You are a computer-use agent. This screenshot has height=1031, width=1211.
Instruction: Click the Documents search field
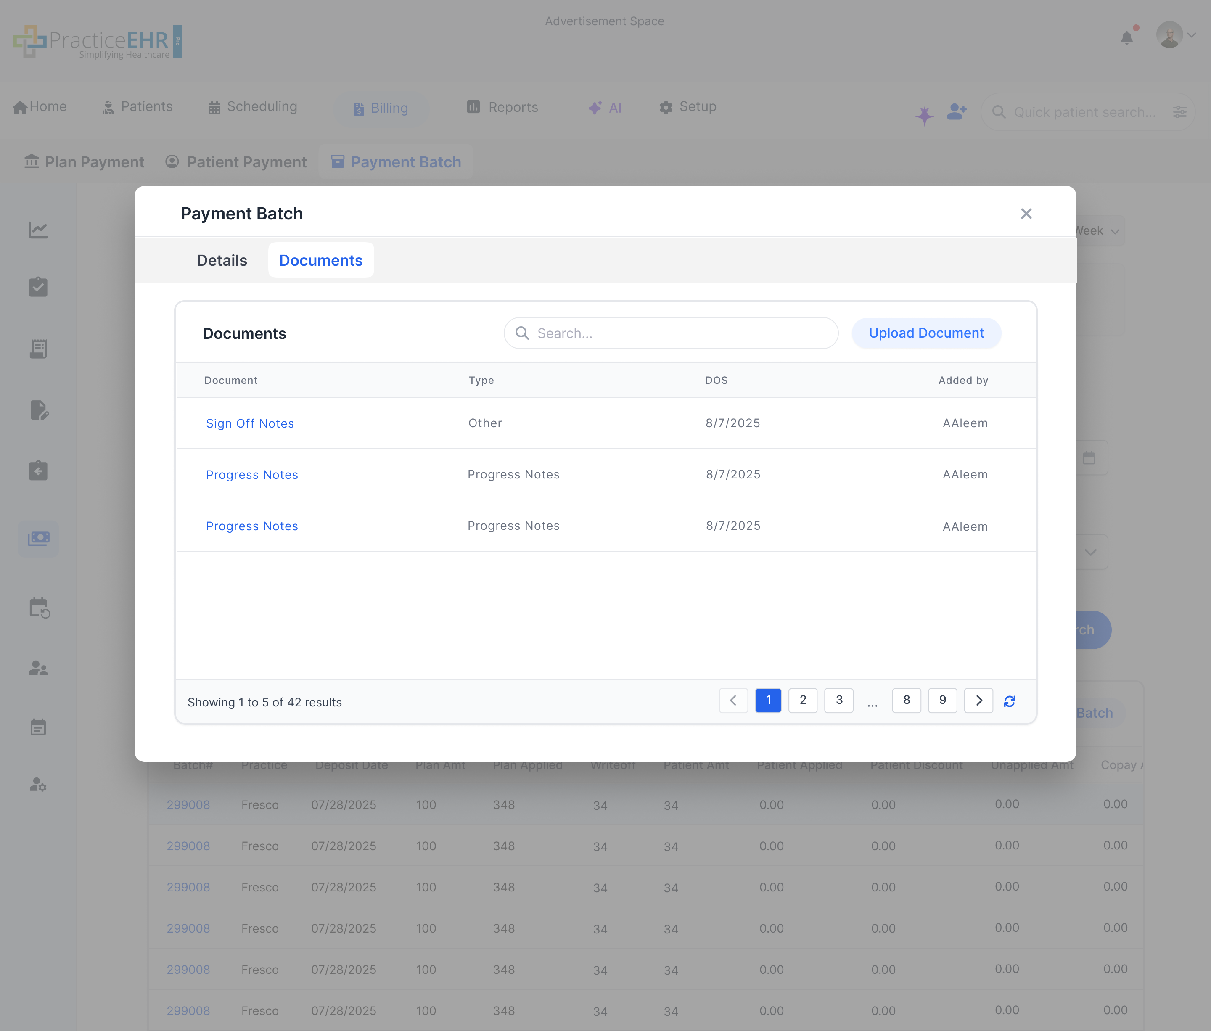(670, 333)
